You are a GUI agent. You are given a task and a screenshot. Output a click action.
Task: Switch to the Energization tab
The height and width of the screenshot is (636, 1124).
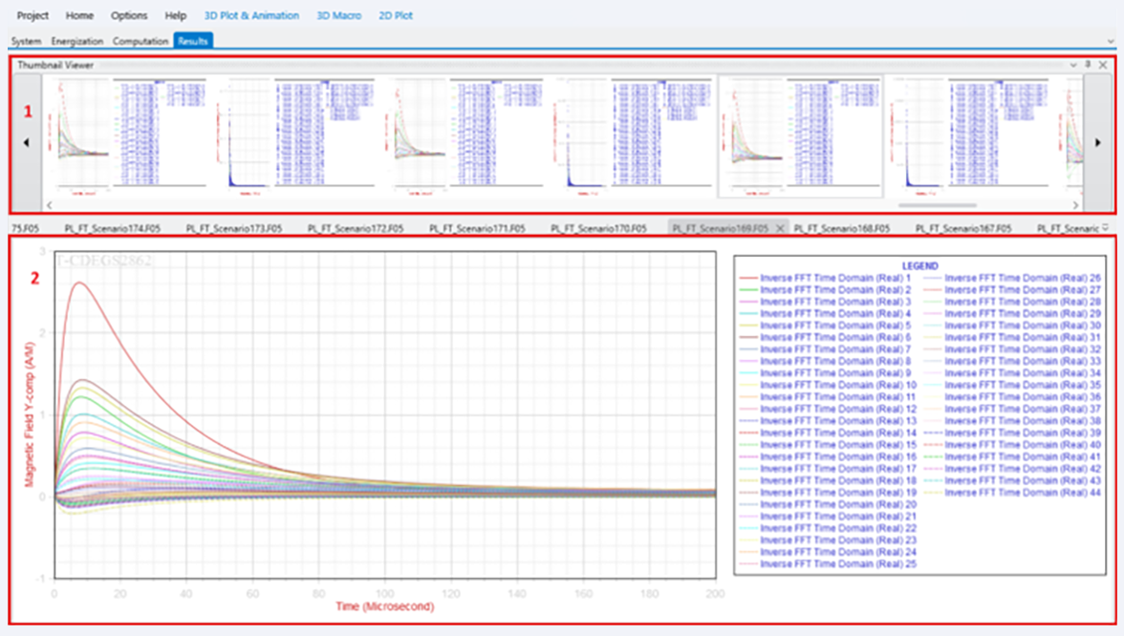pos(77,41)
